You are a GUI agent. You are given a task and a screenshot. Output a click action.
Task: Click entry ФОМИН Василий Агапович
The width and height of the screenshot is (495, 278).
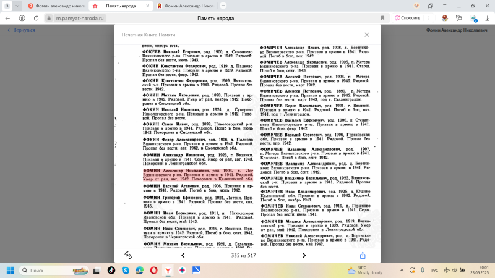198,188
